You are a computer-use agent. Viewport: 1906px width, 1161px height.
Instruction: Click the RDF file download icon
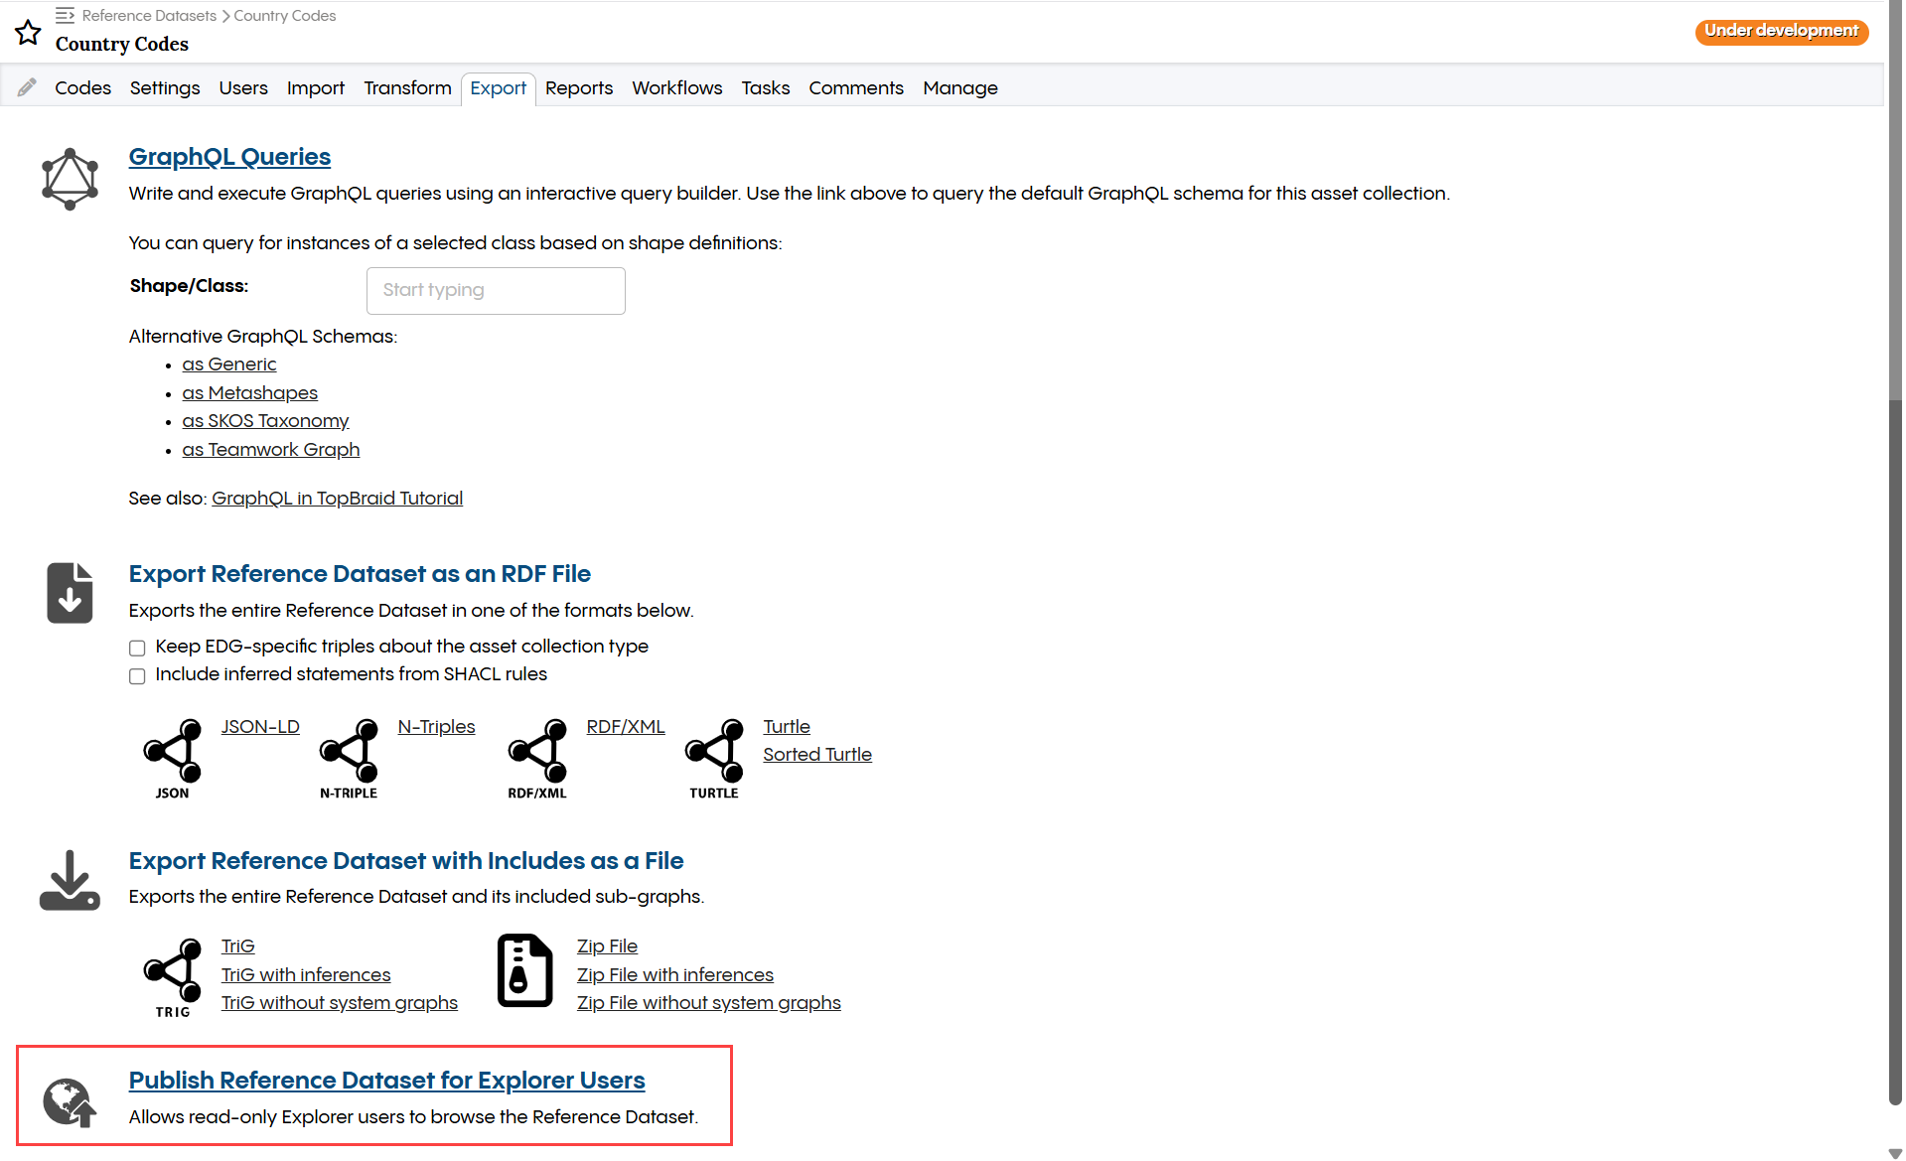tap(70, 592)
